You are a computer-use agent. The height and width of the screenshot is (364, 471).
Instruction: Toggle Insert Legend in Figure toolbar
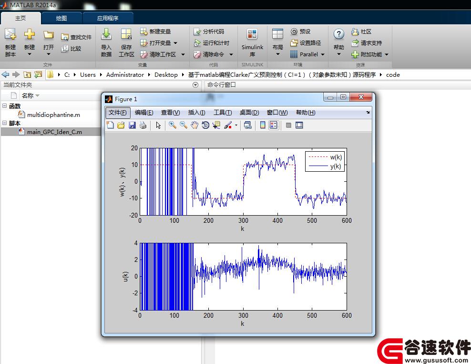[x=274, y=125]
